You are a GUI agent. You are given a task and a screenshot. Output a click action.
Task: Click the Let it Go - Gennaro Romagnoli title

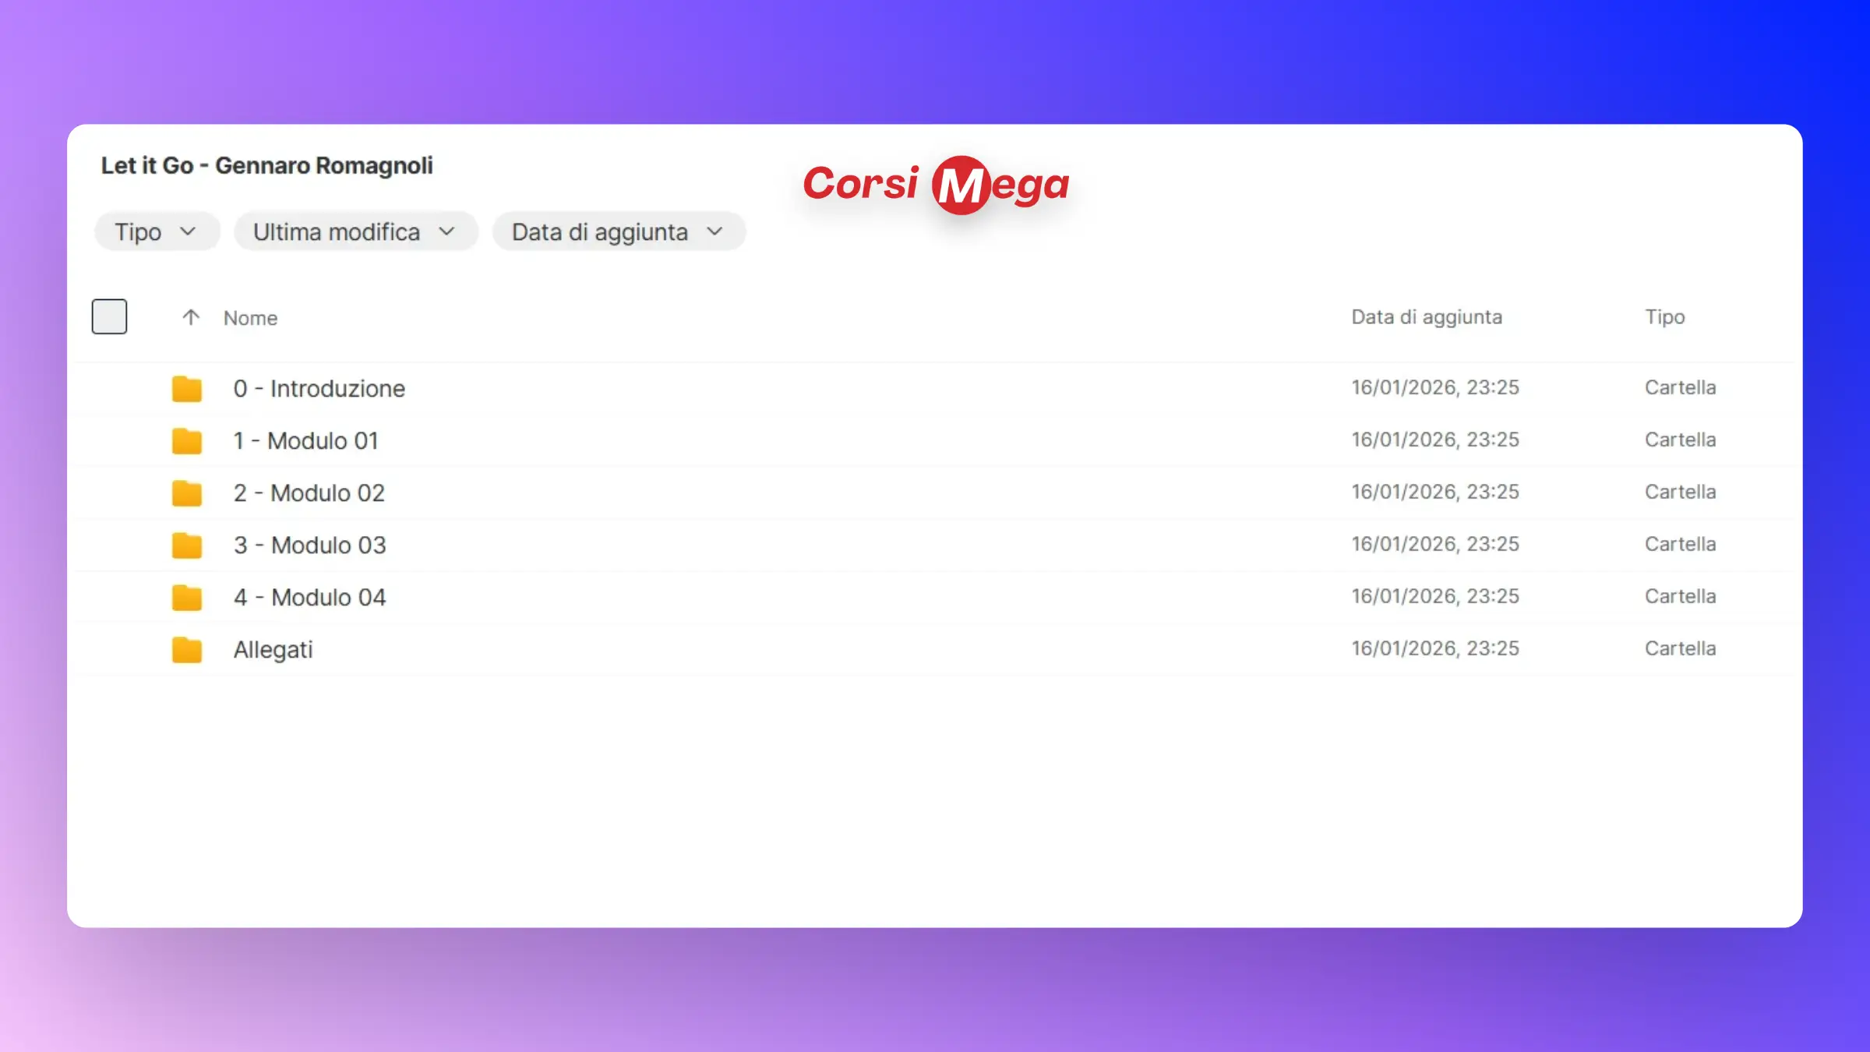tap(266, 165)
